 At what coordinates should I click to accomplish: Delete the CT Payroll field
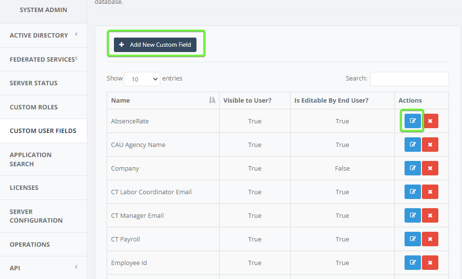point(430,239)
